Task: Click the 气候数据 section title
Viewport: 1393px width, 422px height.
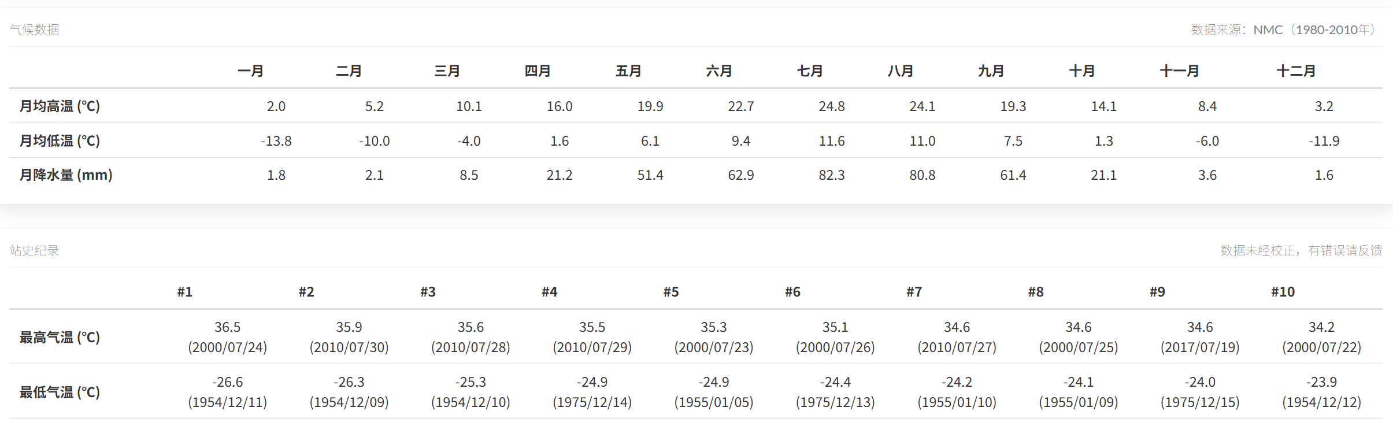Action: pos(34,29)
